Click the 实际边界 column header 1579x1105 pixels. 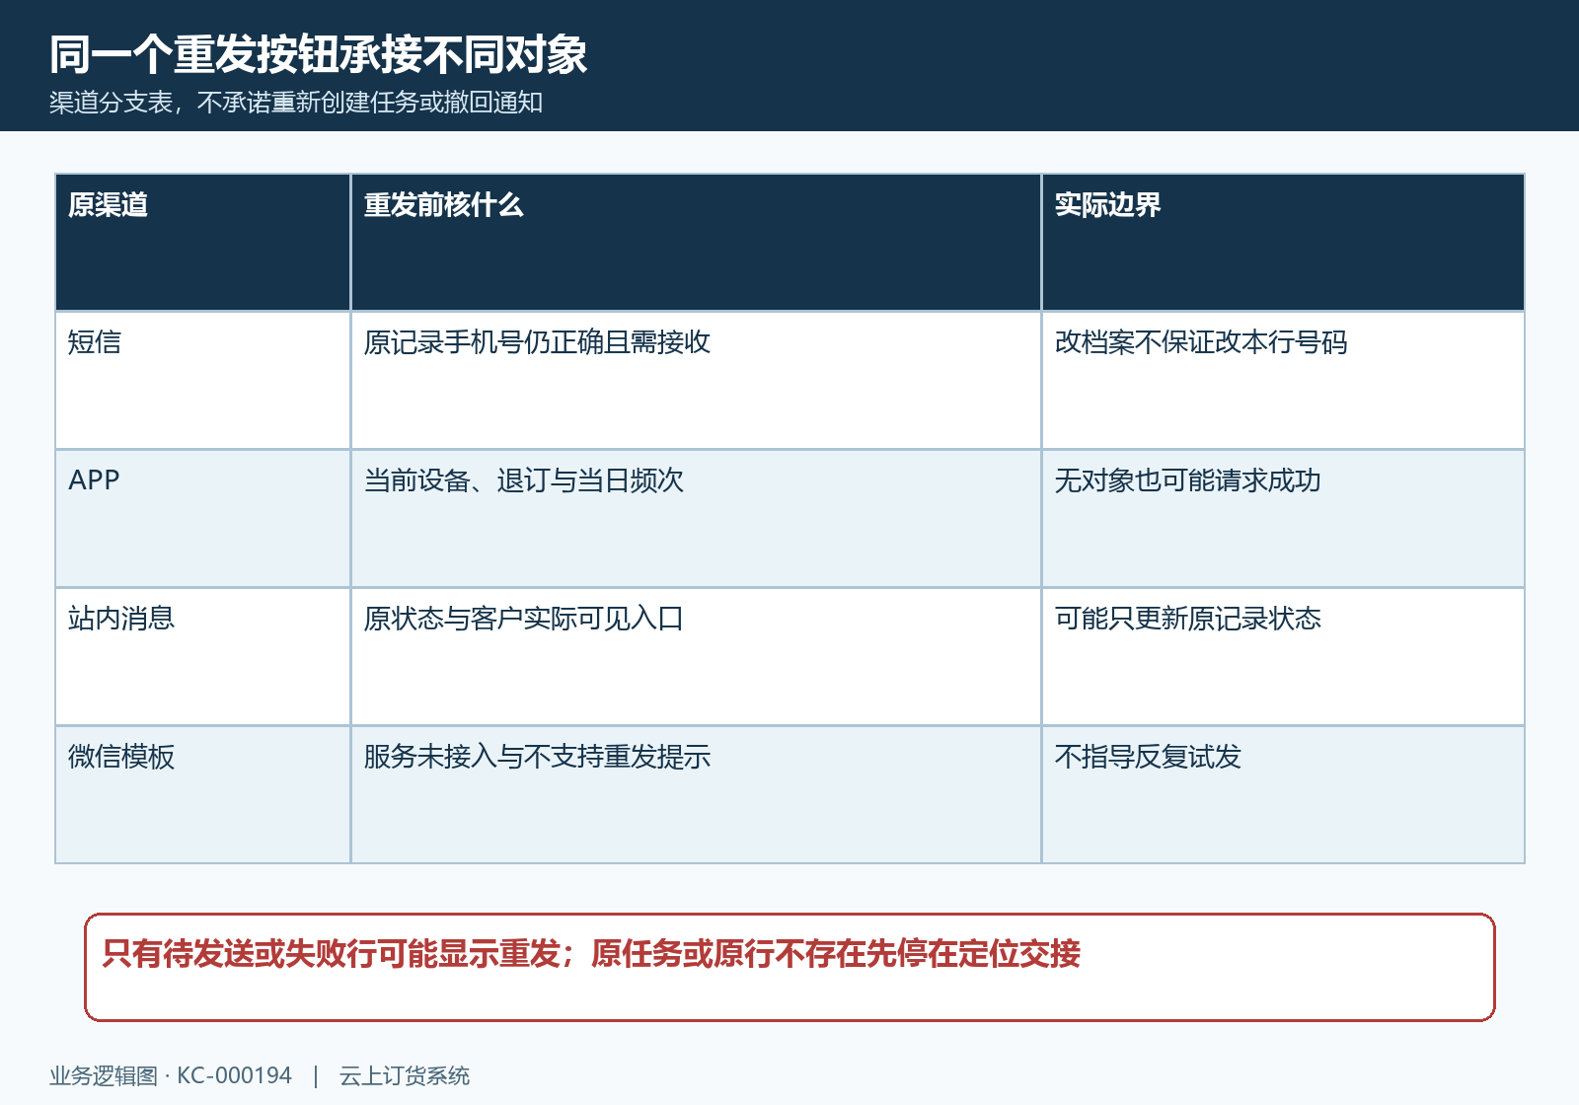click(1283, 243)
